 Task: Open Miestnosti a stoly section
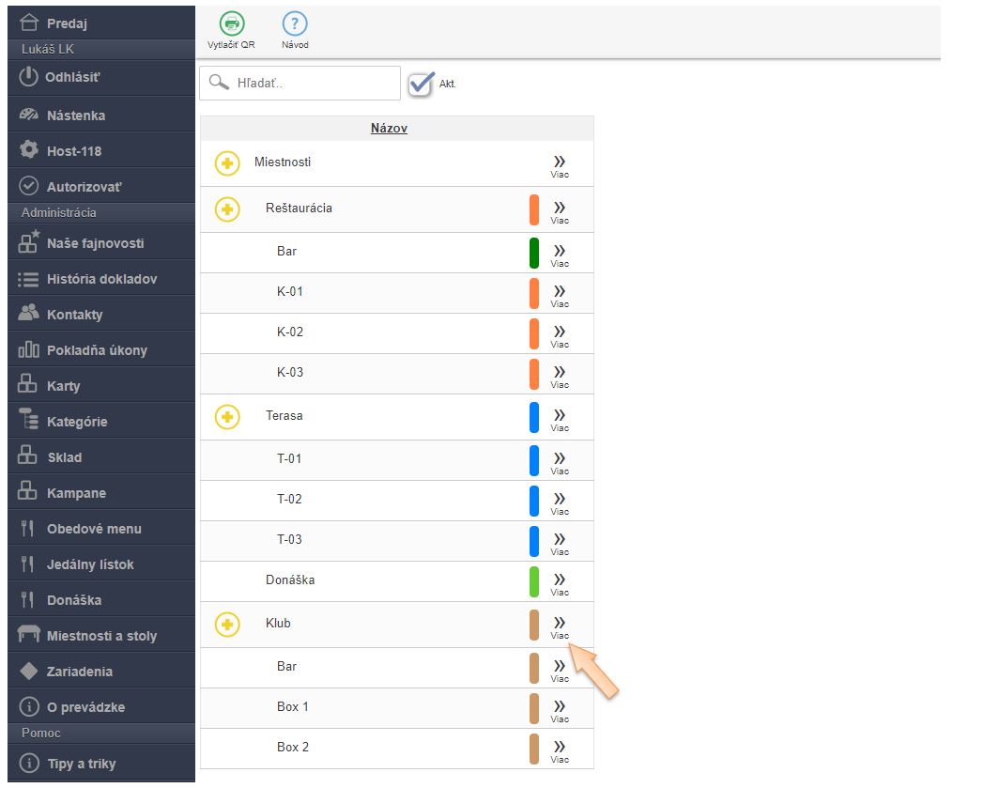coord(101,636)
